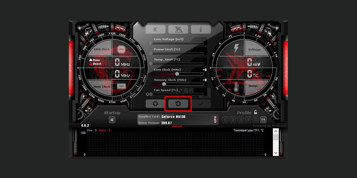This screenshot has height=178, width=357.
Task: Click the Memory Clock slider knob
Action: click(164, 84)
